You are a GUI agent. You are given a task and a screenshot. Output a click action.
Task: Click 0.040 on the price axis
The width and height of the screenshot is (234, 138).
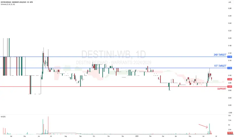pyautogui.click(x=230, y=98)
